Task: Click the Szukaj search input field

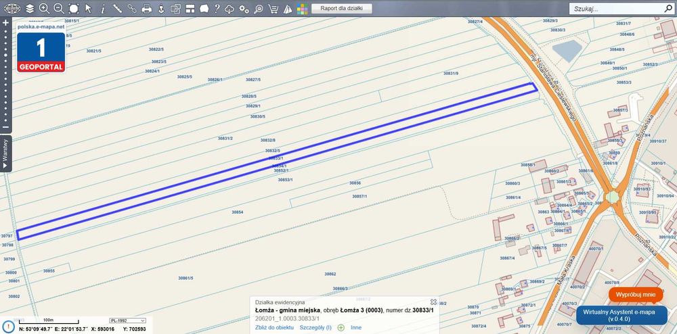Action: [x=615, y=9]
